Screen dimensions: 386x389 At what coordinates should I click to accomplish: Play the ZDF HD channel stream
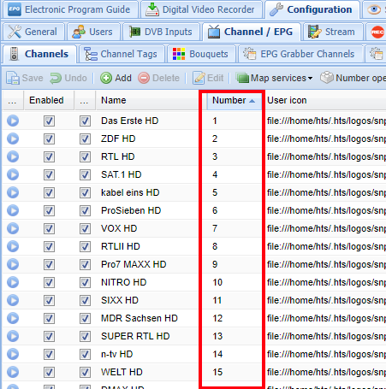[13, 139]
